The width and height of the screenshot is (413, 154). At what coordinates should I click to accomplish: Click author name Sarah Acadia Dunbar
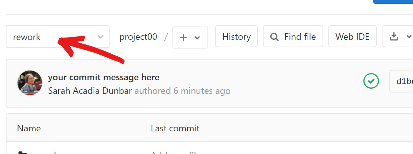pos(90,91)
